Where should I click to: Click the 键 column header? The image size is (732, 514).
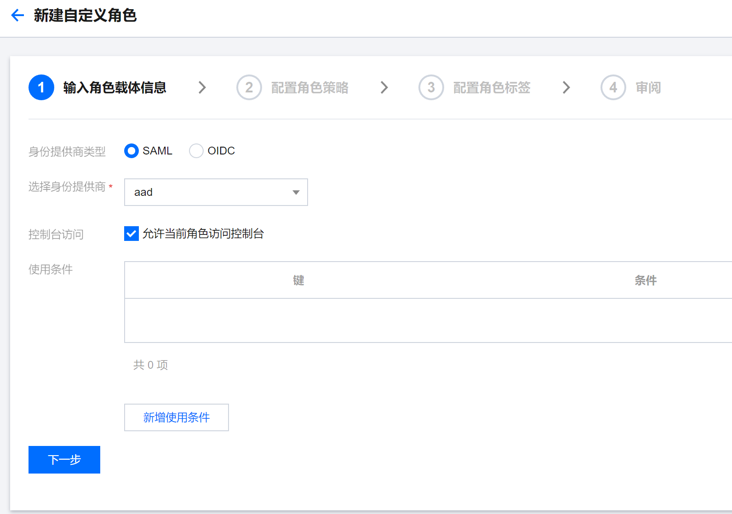(298, 280)
